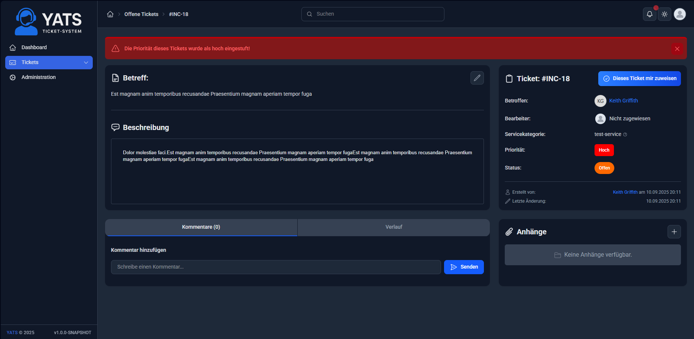Click the home breadcrumb icon
Screen dimensions: 694x339
pyautogui.click(x=110, y=14)
